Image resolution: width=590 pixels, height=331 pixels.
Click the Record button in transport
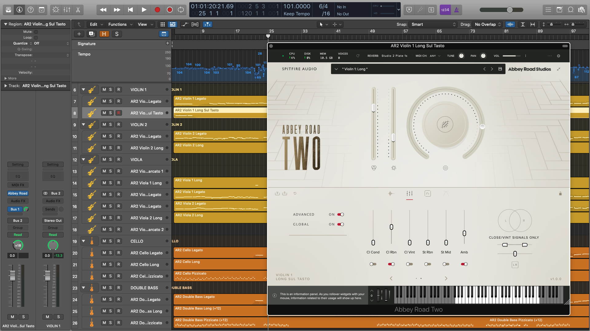click(x=157, y=10)
